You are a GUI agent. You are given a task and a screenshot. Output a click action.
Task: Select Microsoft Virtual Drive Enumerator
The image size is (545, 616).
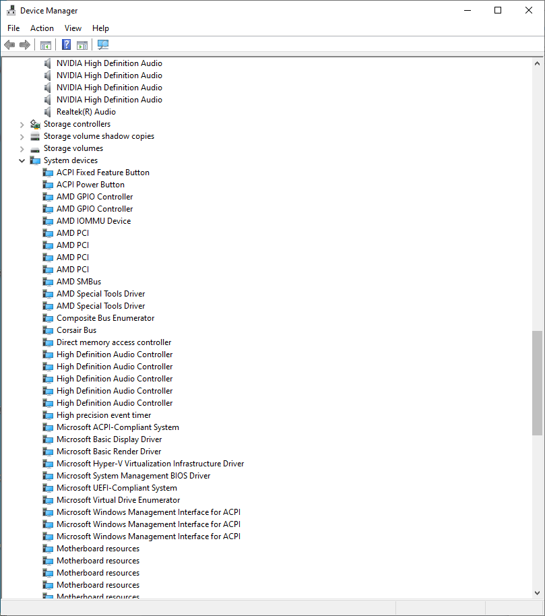click(x=118, y=500)
